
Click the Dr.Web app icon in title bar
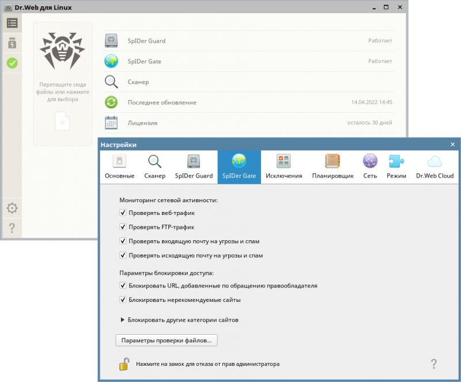point(8,7)
